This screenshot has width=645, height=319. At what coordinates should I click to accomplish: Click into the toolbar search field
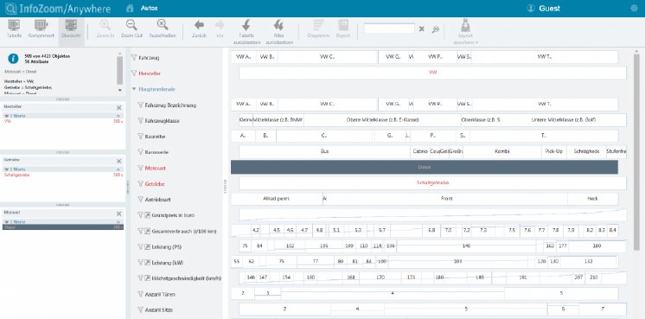(389, 29)
